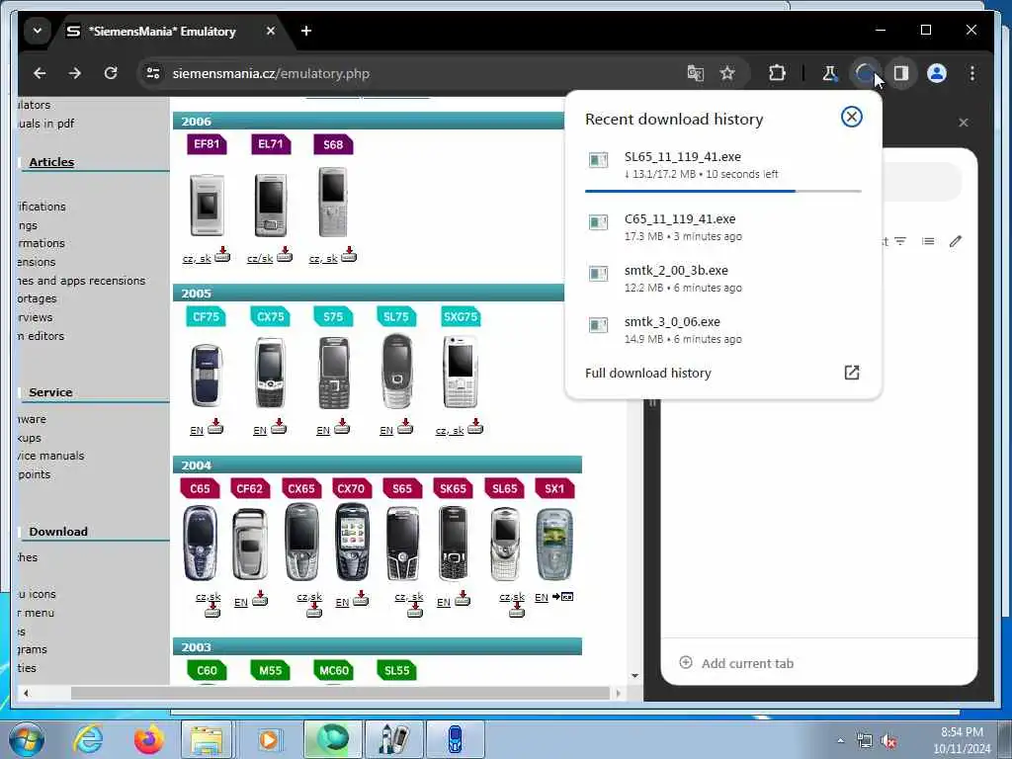
Task: Go forward using the browser forward arrow
Action: pyautogui.click(x=75, y=73)
